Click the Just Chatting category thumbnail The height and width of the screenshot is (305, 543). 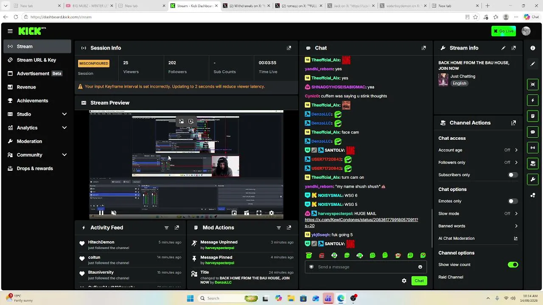coord(443,80)
